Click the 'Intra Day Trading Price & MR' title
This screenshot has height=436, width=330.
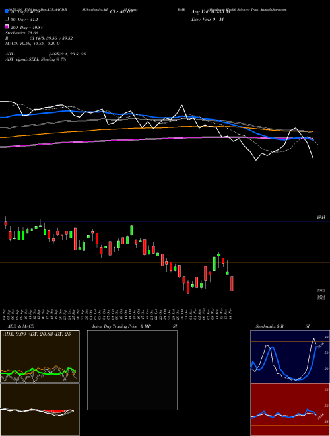click(121, 326)
